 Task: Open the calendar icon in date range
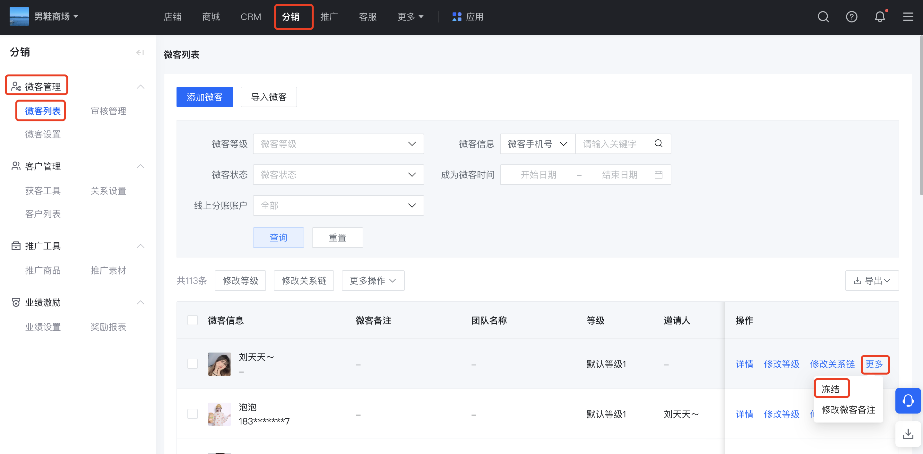click(658, 175)
